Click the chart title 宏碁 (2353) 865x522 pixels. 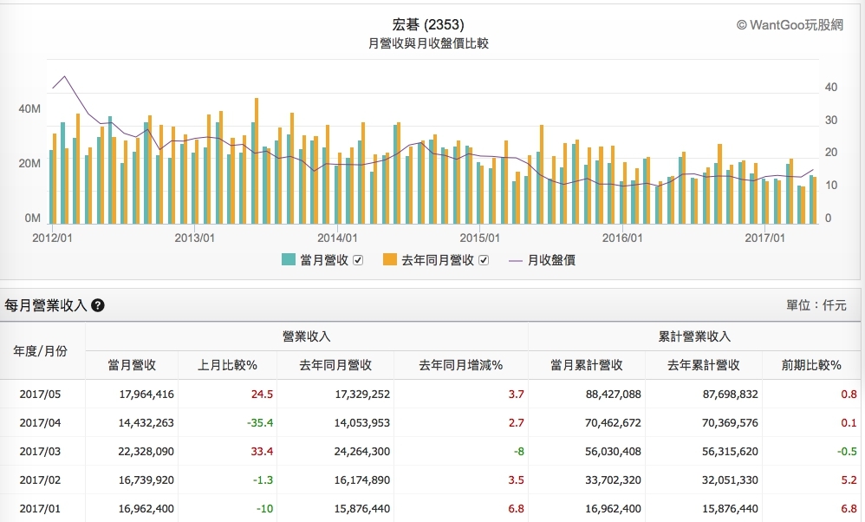[428, 25]
